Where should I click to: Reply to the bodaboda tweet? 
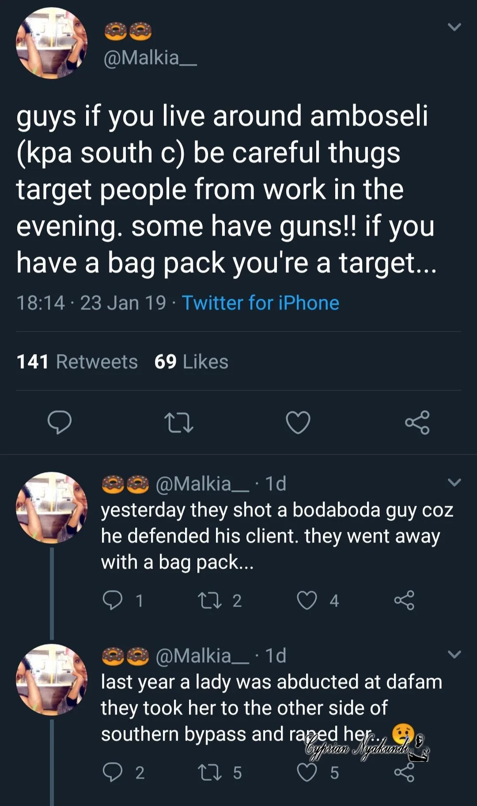113,600
